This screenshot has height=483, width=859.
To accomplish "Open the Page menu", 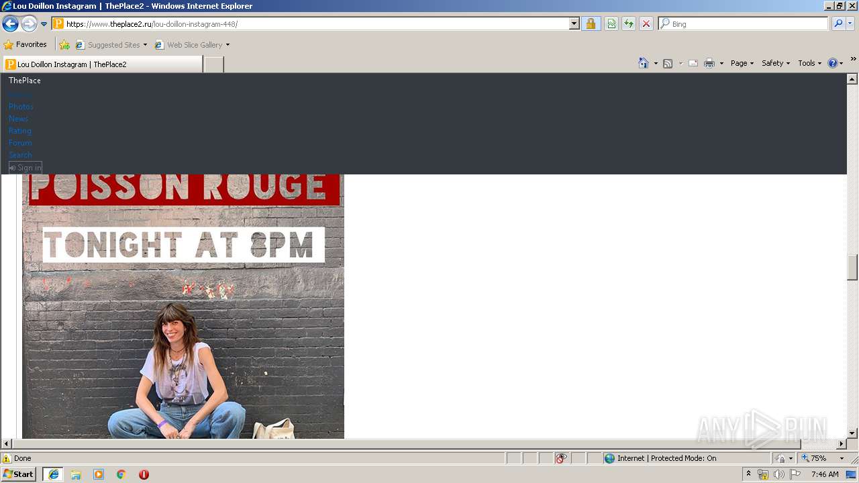I will click(742, 63).
